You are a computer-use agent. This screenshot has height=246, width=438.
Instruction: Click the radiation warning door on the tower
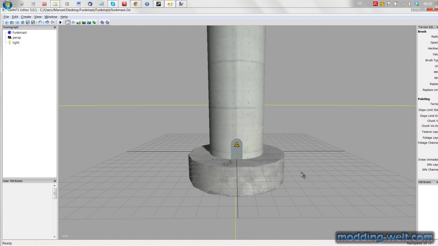click(x=237, y=149)
